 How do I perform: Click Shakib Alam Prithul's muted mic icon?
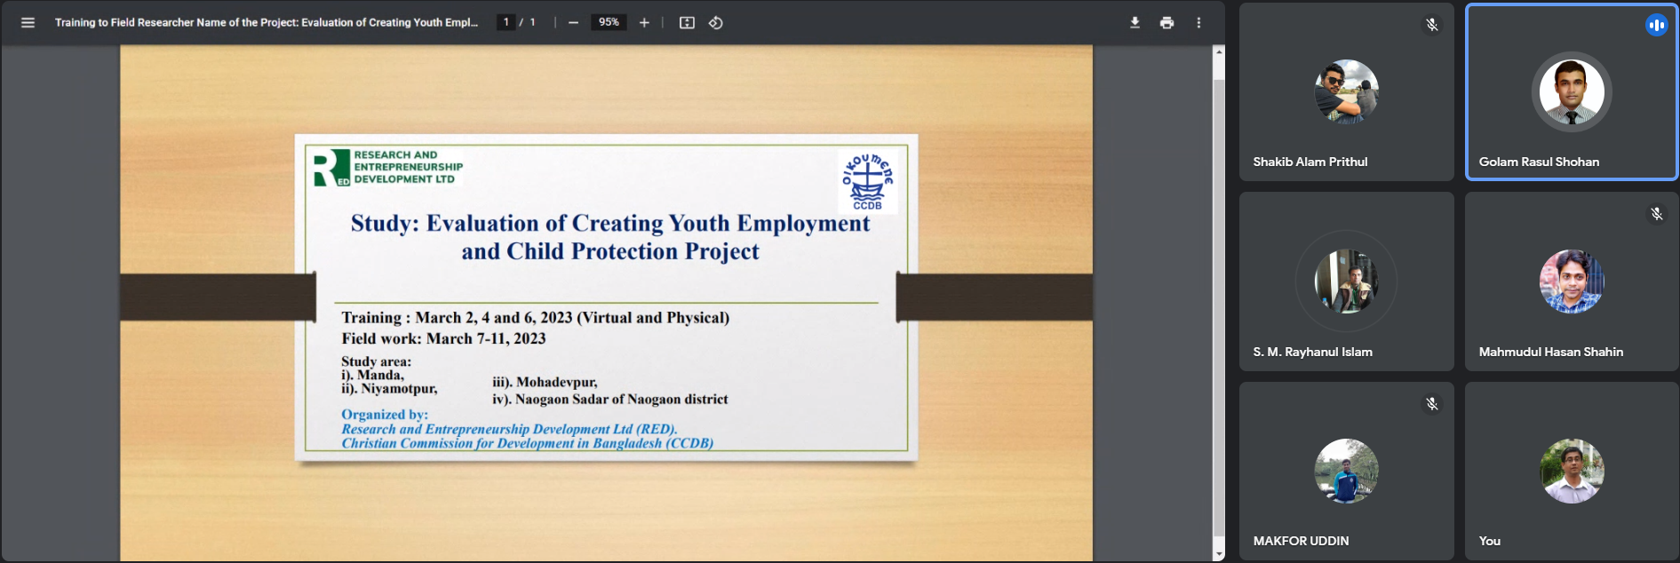tap(1431, 25)
